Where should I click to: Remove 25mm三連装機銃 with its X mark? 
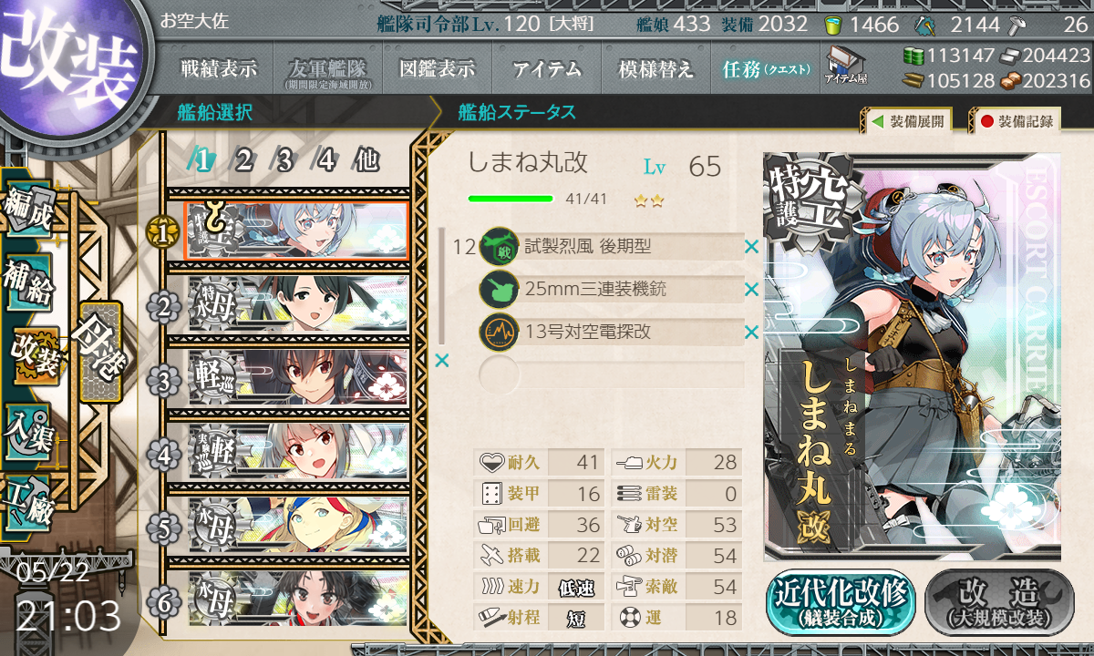751,290
